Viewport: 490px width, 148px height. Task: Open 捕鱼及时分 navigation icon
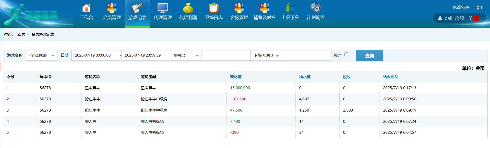coord(265,8)
